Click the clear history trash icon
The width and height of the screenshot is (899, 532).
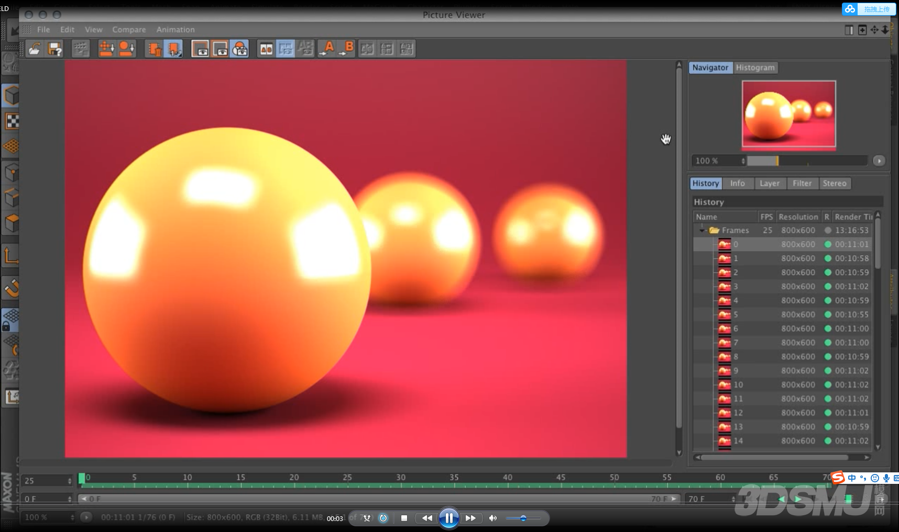click(154, 49)
